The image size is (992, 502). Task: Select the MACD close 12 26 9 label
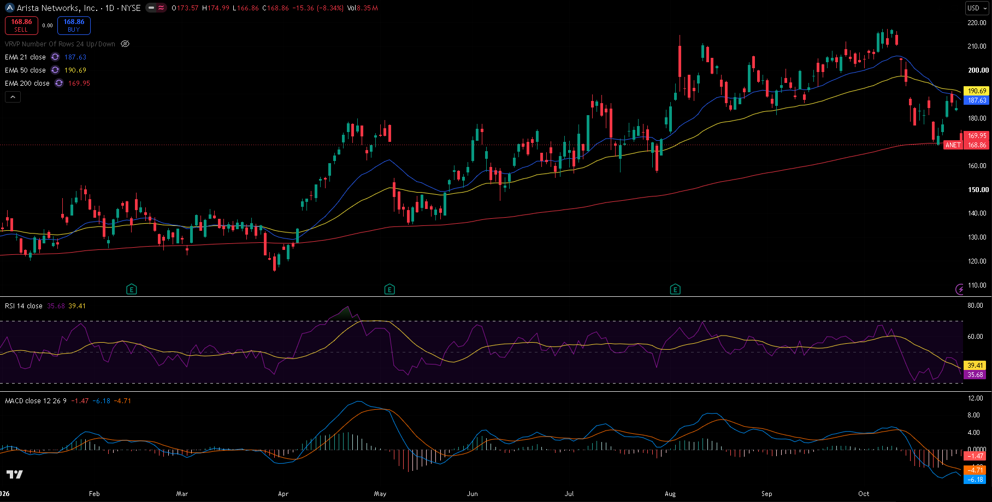[x=36, y=401]
